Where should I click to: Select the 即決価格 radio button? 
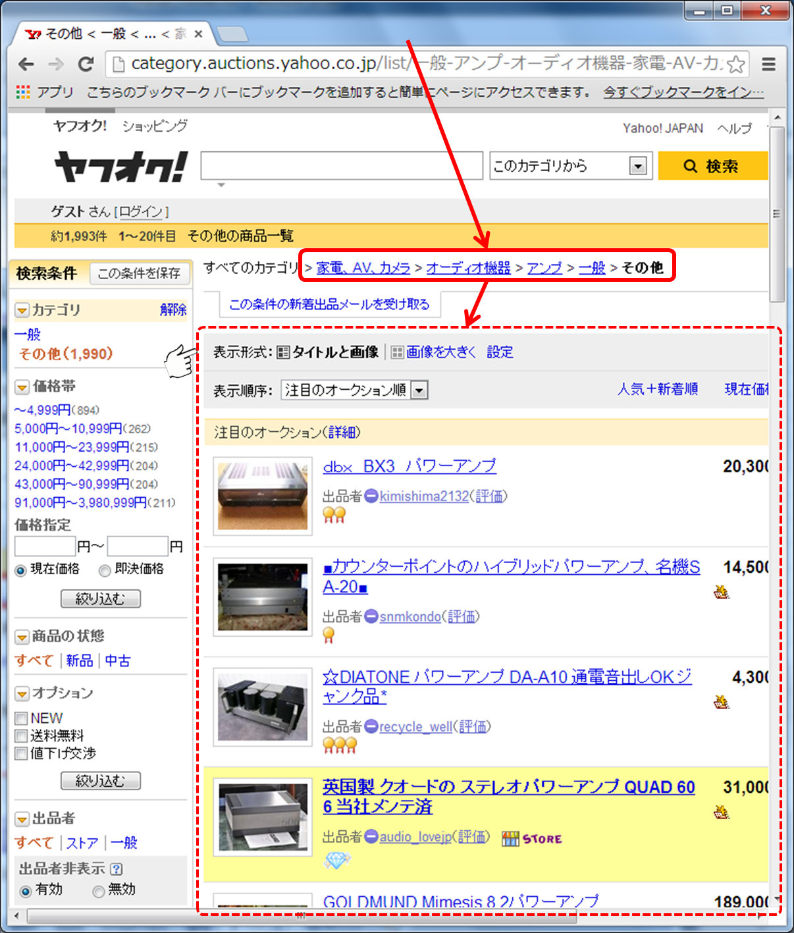[105, 570]
